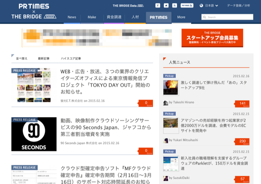The width and height of the screenshot is (261, 184).
Task: Open the MFクラウド確定申告 article headline
Action: coord(106,175)
